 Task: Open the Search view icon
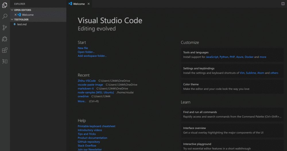coord(5,16)
